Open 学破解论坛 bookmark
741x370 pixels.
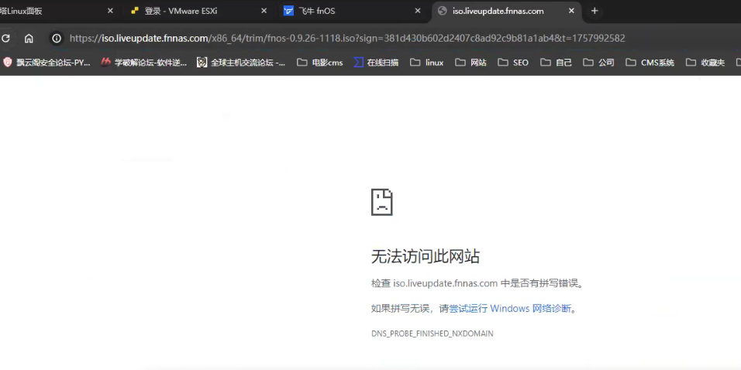point(144,62)
